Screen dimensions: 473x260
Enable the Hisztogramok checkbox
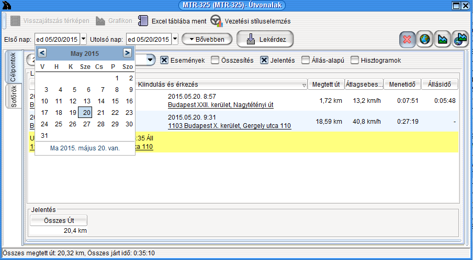[x=355, y=60]
